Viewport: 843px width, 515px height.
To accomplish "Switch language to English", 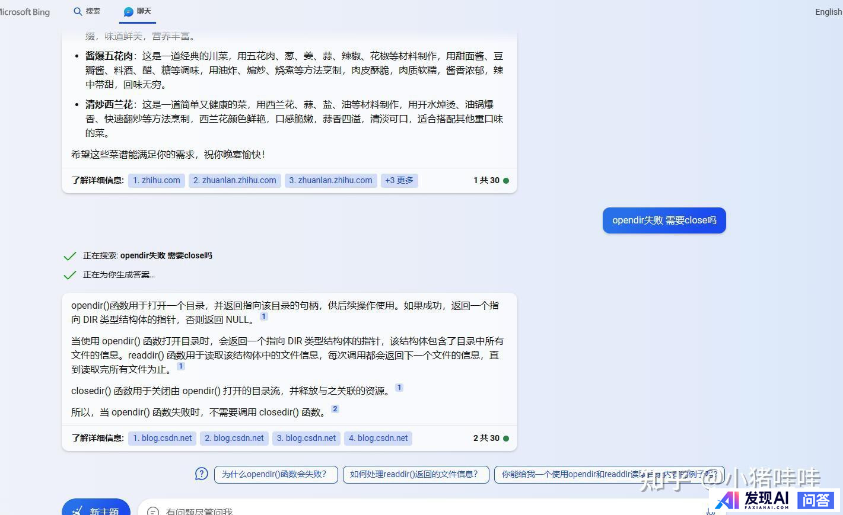I will coord(828,12).
